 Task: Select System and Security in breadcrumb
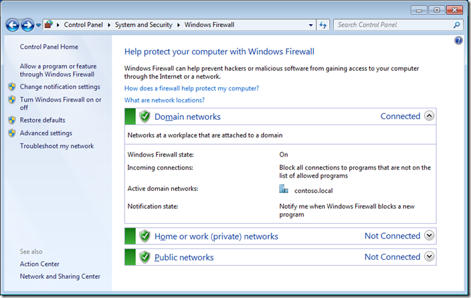click(144, 25)
